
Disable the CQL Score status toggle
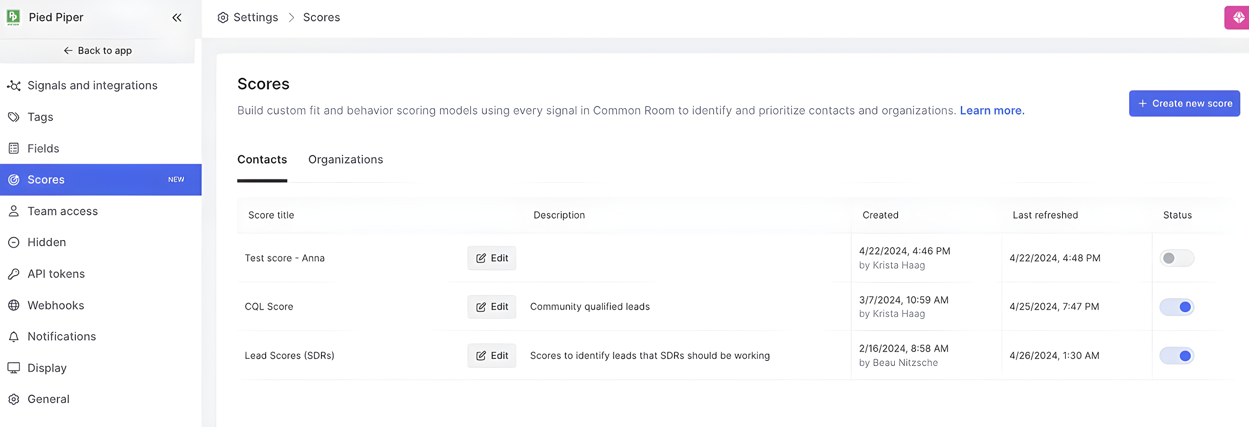(x=1176, y=307)
